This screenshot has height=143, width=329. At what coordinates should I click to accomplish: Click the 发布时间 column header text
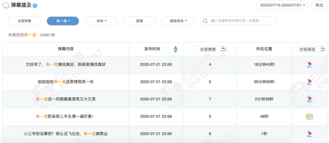coord(152,49)
